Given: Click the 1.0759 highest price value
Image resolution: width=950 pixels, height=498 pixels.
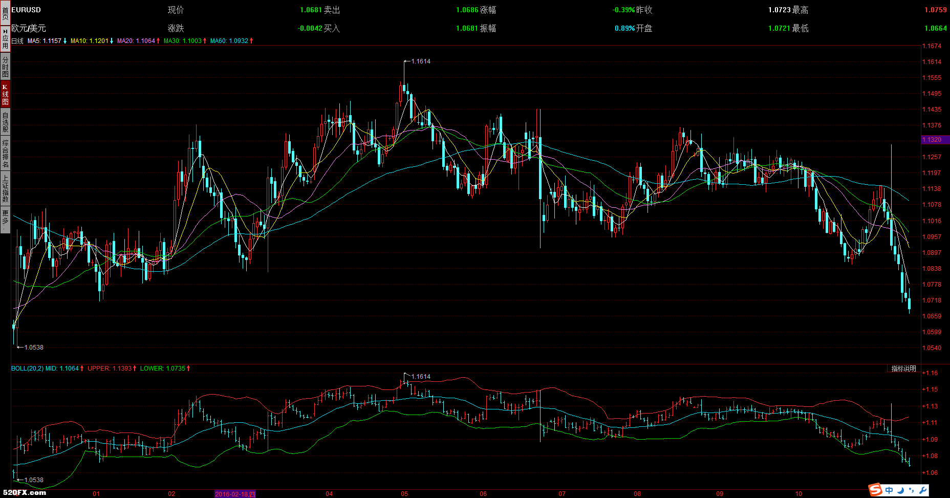Looking at the screenshot, I should coord(936,10).
